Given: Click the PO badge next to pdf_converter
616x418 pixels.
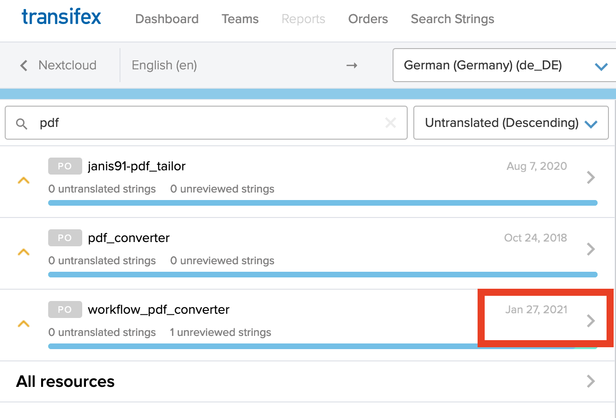Looking at the screenshot, I should [x=65, y=237].
